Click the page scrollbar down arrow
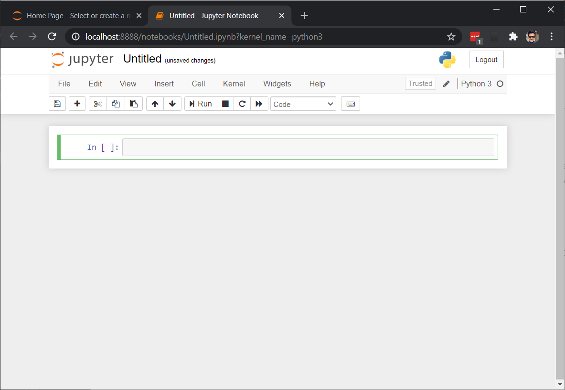This screenshot has height=390, width=565. (x=560, y=384)
